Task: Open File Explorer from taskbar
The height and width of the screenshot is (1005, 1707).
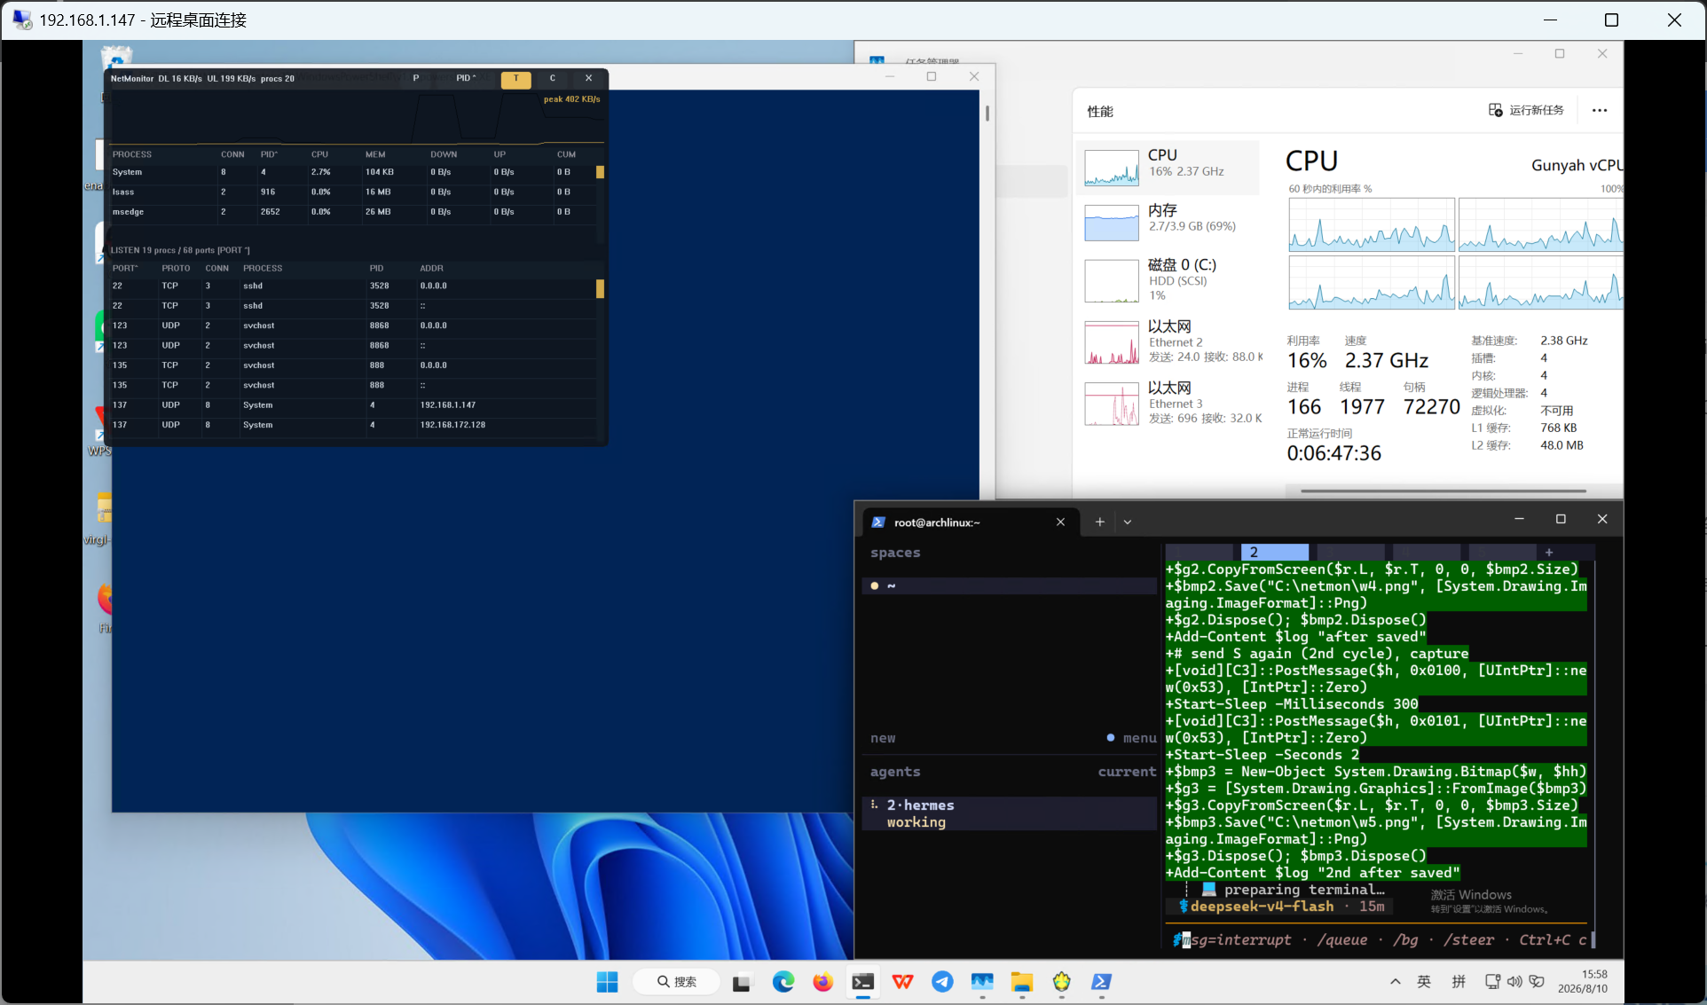Action: (1021, 982)
